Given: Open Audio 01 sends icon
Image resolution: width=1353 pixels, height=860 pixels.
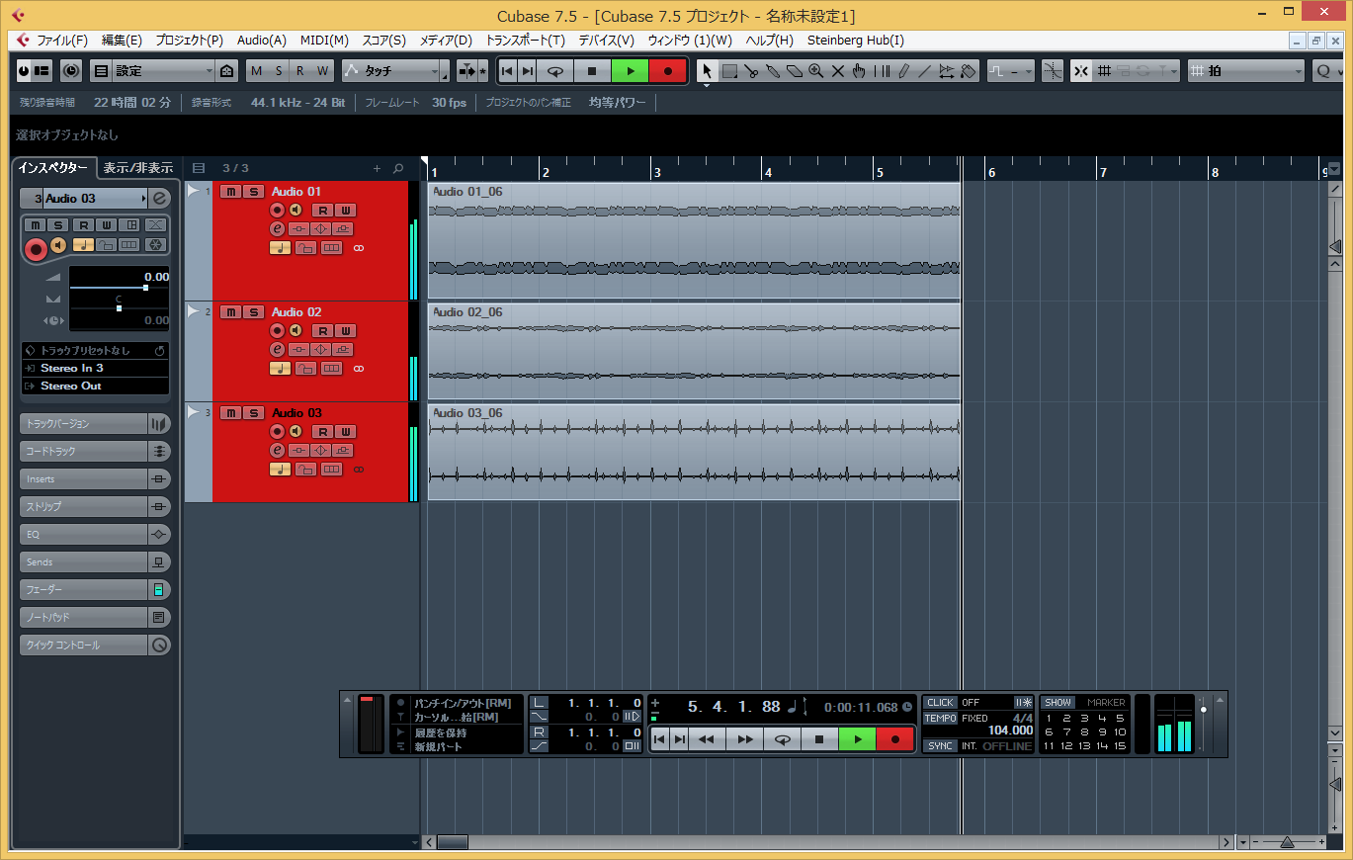Looking at the screenshot, I should click(x=342, y=229).
